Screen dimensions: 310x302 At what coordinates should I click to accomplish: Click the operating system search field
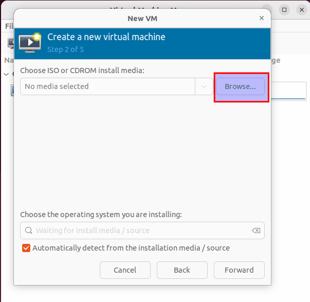pos(139,230)
